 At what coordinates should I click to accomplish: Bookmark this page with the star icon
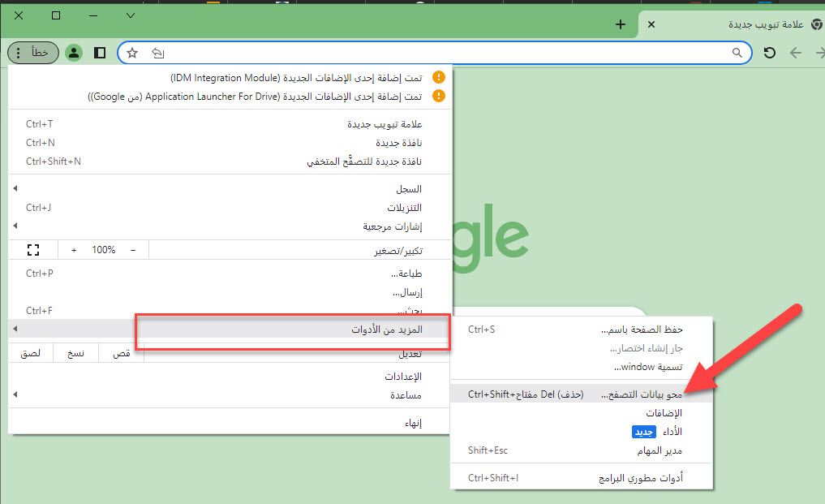(x=132, y=53)
